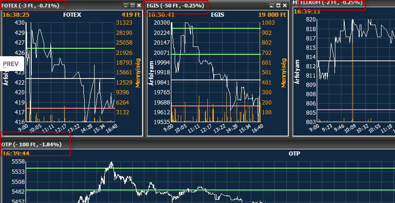Select the MTELEKOM (-2 Ft, -0.25%) title bar
Image resolution: width=395 pixels, height=203 pixels.
tap(343, 3)
